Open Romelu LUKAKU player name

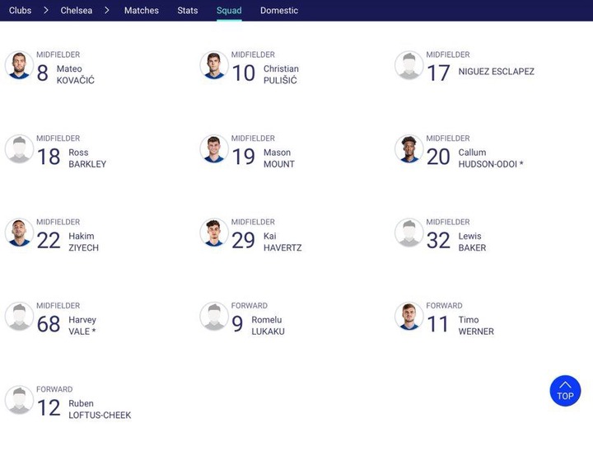[268, 326]
